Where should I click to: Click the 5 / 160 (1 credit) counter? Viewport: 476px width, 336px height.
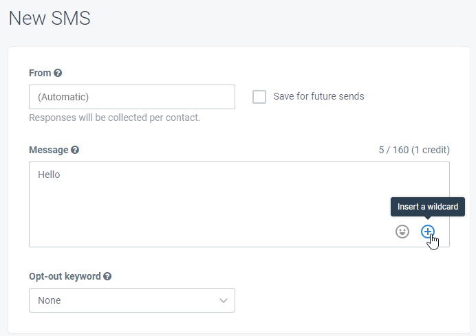(x=414, y=150)
